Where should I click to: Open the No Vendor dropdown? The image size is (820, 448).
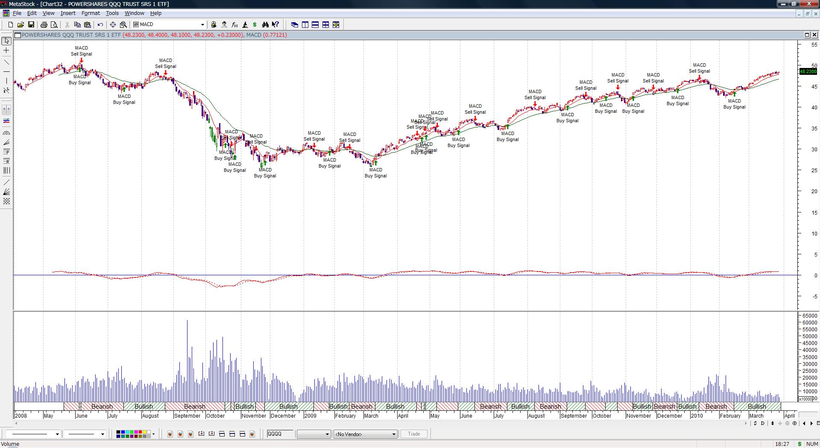[x=393, y=434]
